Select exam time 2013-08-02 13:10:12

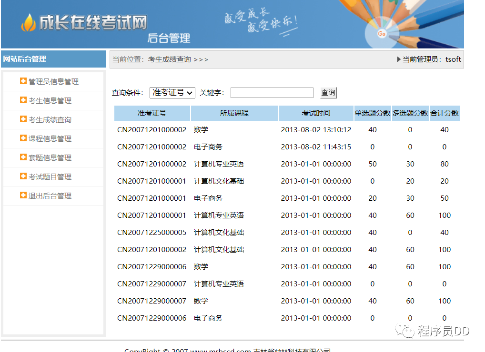click(x=316, y=130)
